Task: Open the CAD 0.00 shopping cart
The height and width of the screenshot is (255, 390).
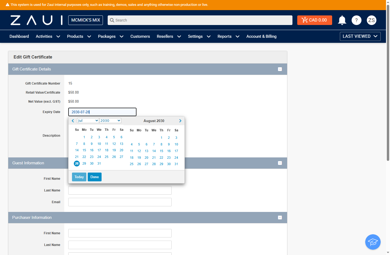Action: click(x=315, y=20)
